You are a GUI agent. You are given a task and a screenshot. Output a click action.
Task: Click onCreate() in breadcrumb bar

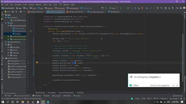click(x=52, y=93)
